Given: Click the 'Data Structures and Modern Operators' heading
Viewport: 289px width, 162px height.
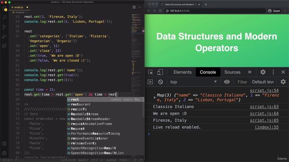Looking at the screenshot, I should tap(217, 42).
